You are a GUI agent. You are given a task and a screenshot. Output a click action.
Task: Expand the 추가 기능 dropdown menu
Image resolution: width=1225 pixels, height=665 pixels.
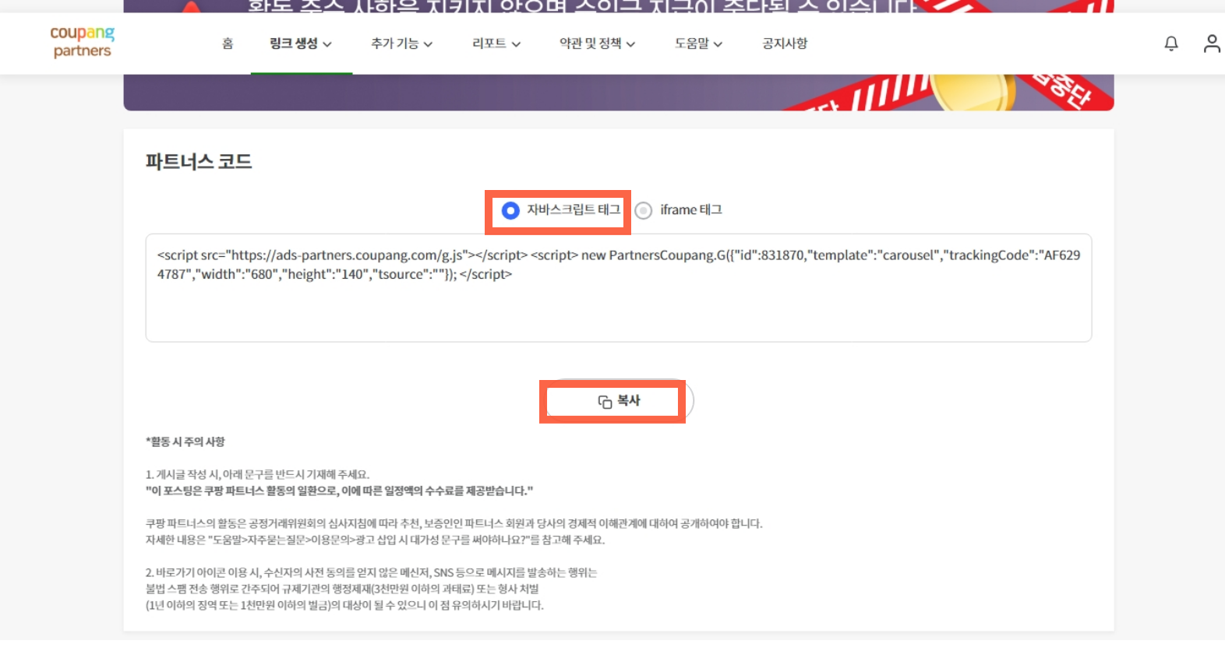tap(401, 44)
